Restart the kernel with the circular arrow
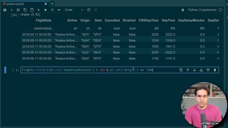Image resolution: width=228 pixels, height=128 pixels. coord(52,10)
